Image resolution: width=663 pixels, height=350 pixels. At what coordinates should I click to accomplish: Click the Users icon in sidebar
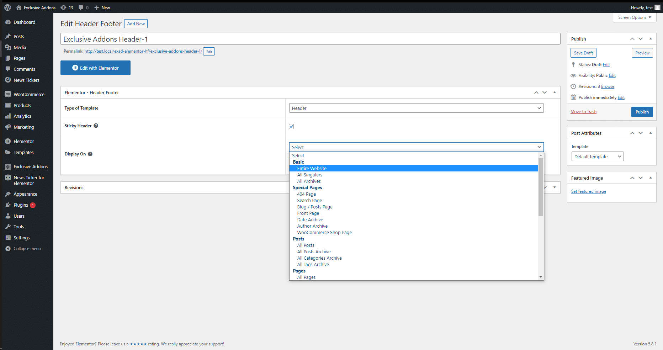tap(8, 216)
